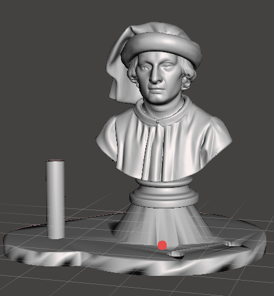Select the wavy rim of the oval base
274x296 pixels.
135,262
